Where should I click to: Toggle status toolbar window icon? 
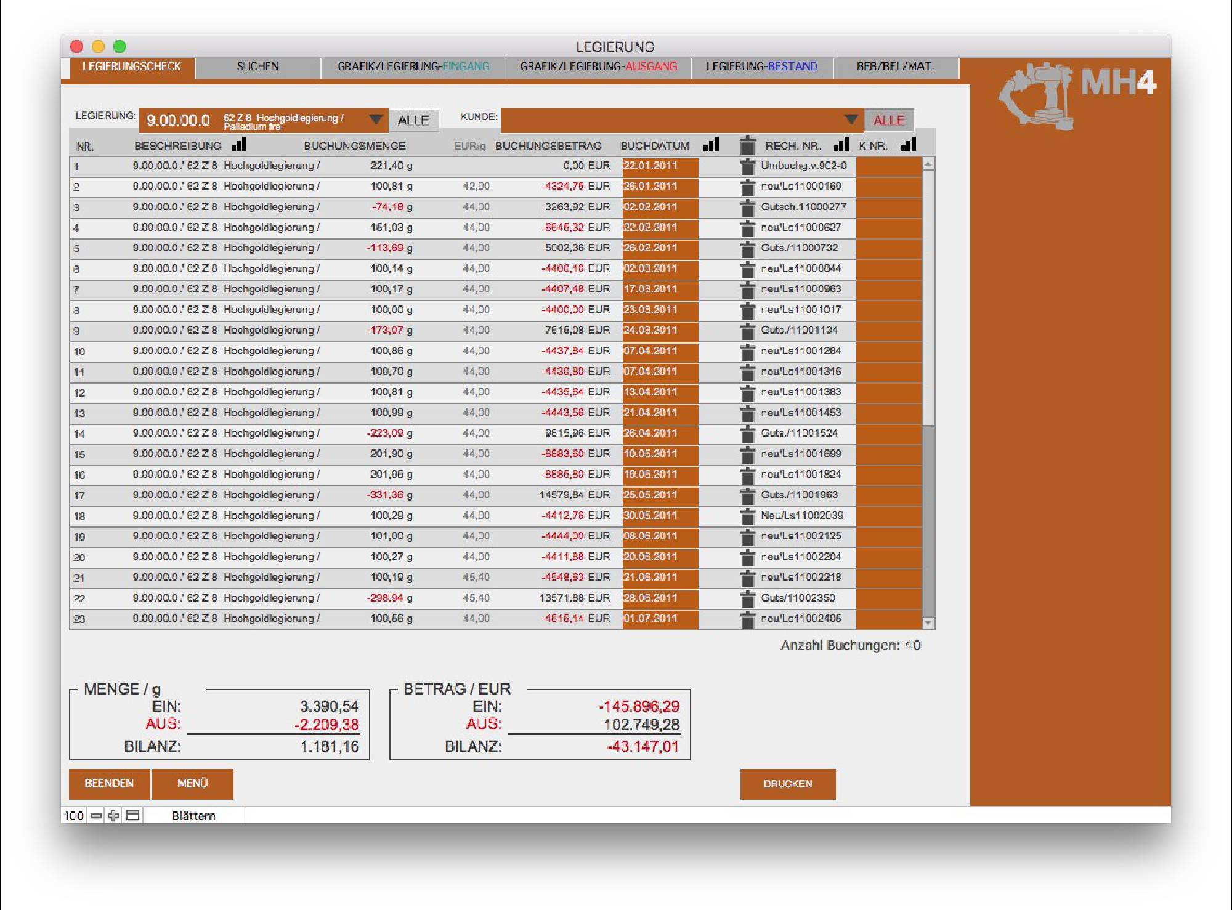click(x=132, y=816)
